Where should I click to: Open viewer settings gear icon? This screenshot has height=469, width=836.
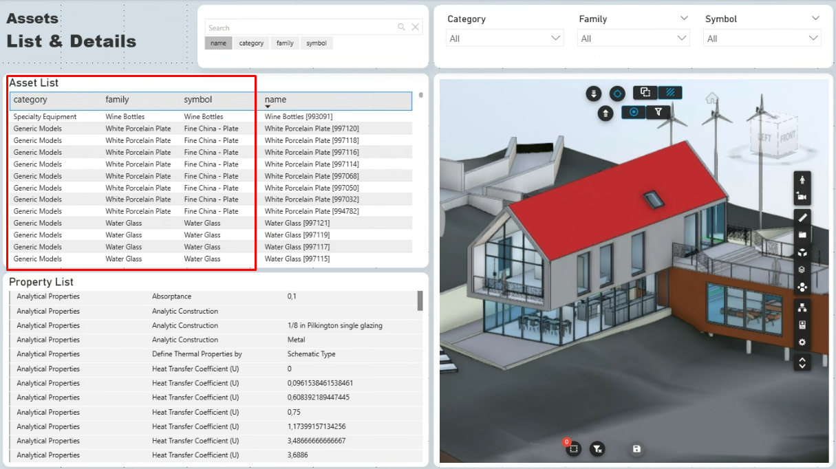pos(802,342)
